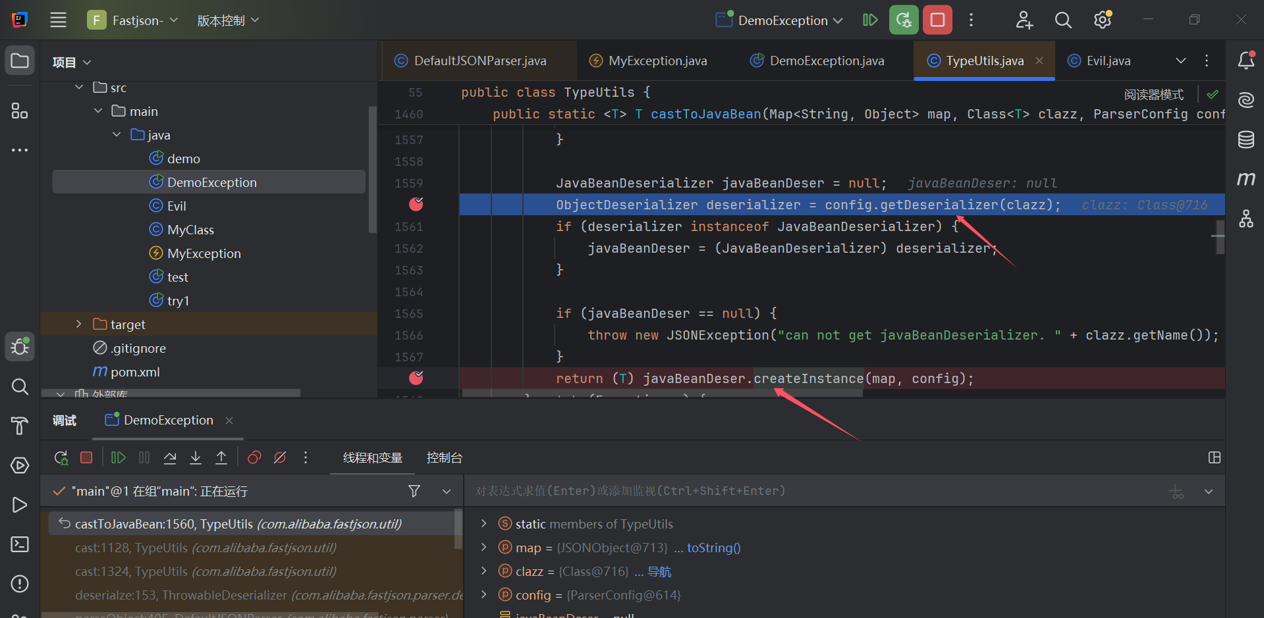Viewport: 1264px width, 618px height.
Task: Open the version control dropdown
Action: coord(228,20)
